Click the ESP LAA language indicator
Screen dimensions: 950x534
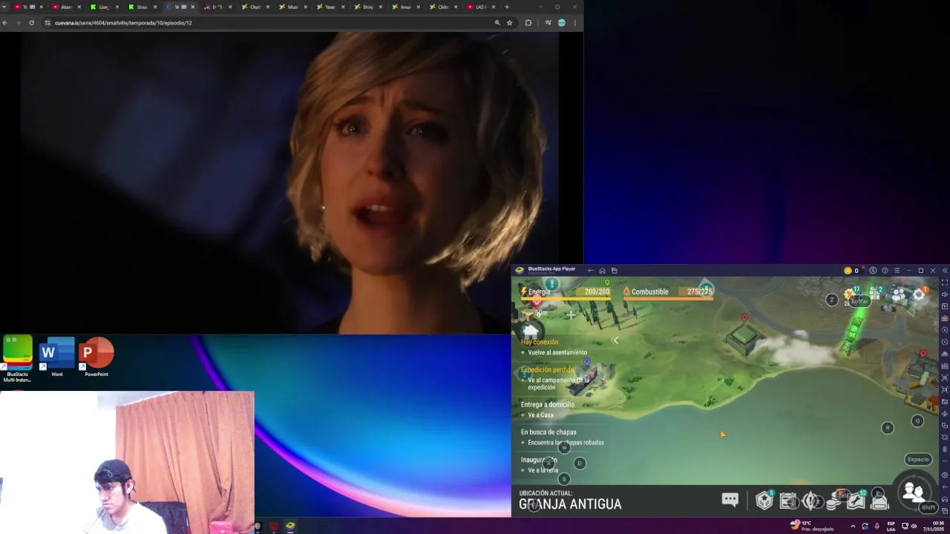891,526
